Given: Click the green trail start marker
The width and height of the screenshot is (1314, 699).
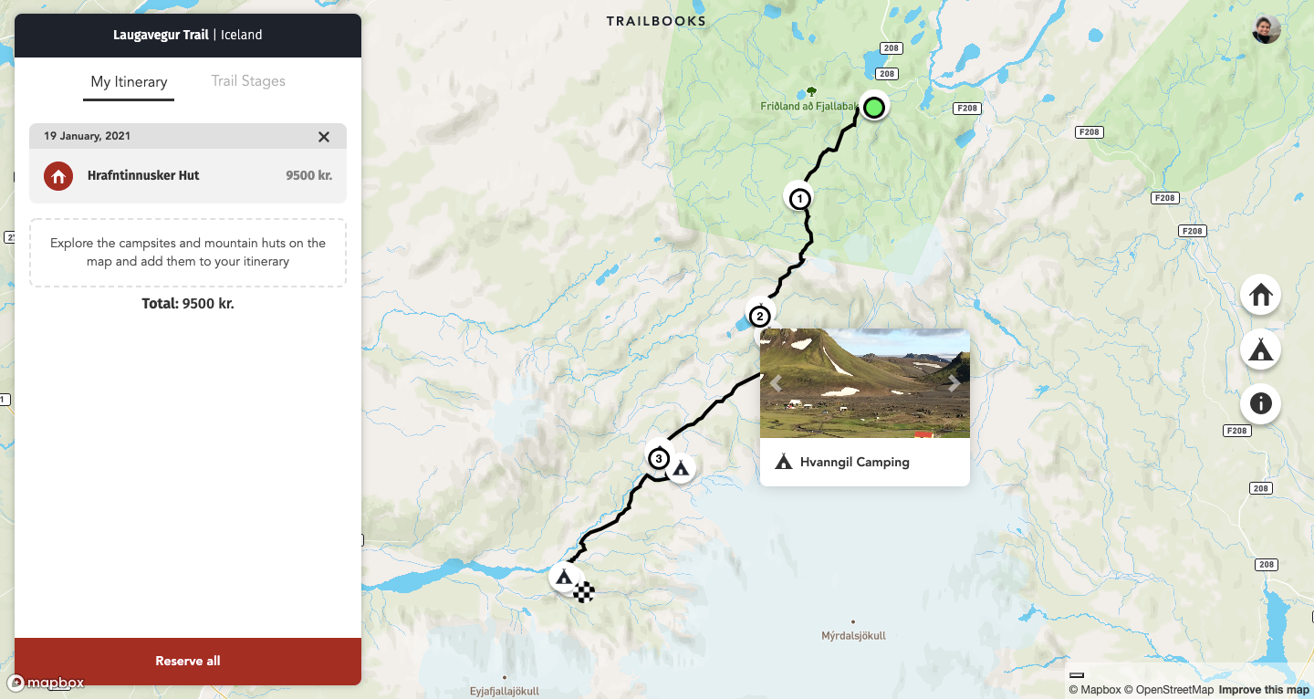Looking at the screenshot, I should (874, 108).
